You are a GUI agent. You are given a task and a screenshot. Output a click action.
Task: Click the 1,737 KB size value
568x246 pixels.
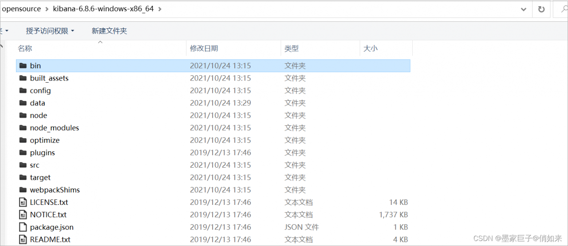(x=393, y=215)
